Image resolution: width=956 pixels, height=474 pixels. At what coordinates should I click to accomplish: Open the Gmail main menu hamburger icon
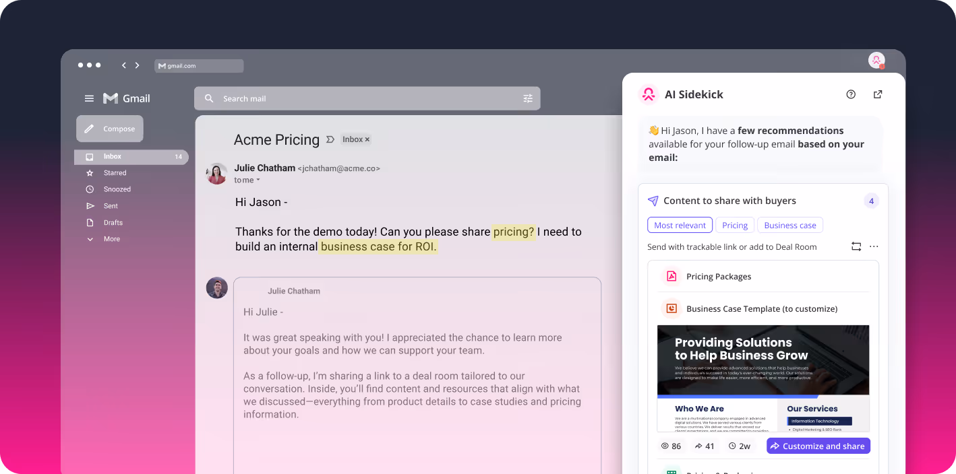[89, 98]
